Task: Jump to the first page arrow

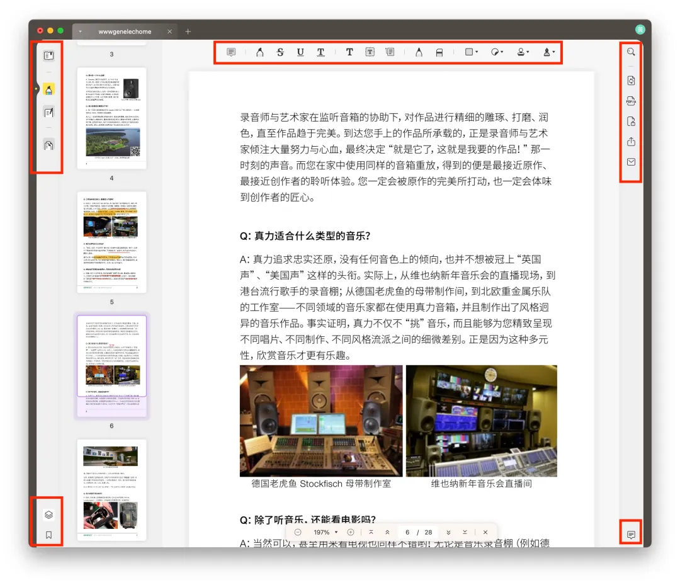Action: (371, 532)
